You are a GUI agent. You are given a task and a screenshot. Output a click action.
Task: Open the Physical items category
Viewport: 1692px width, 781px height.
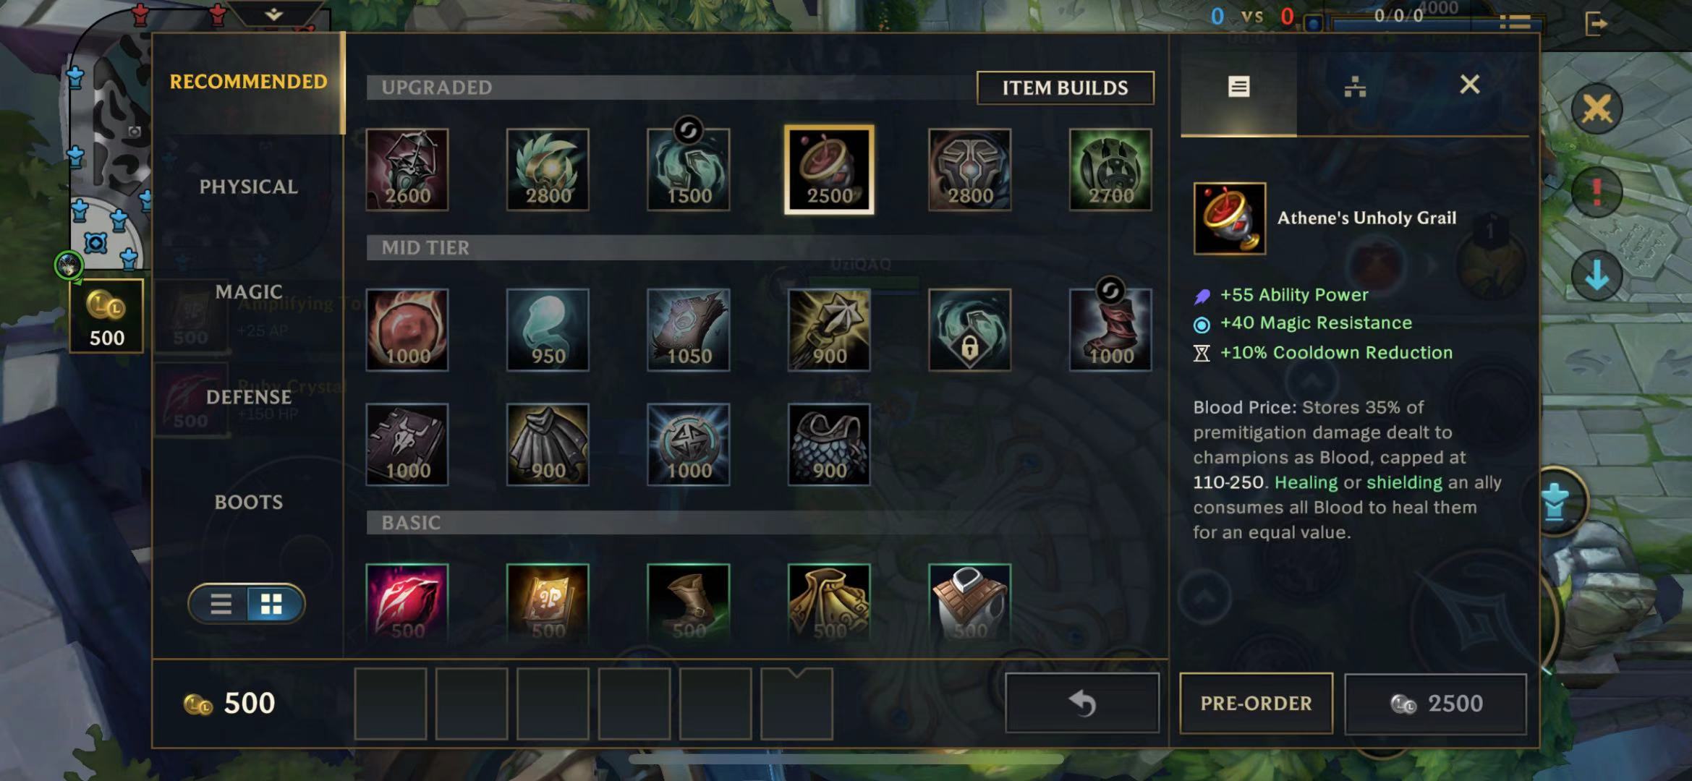tap(248, 187)
